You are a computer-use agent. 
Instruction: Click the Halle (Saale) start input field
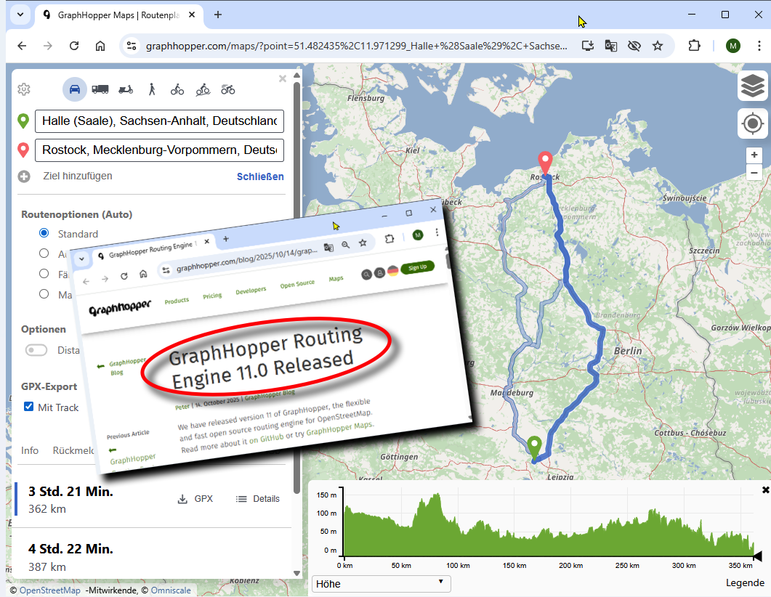tap(159, 121)
